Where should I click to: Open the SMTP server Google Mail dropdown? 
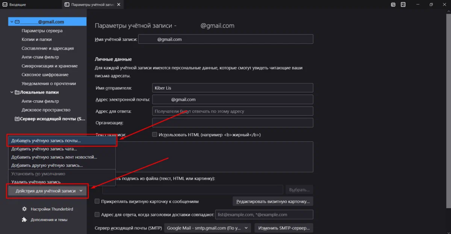tap(207, 228)
